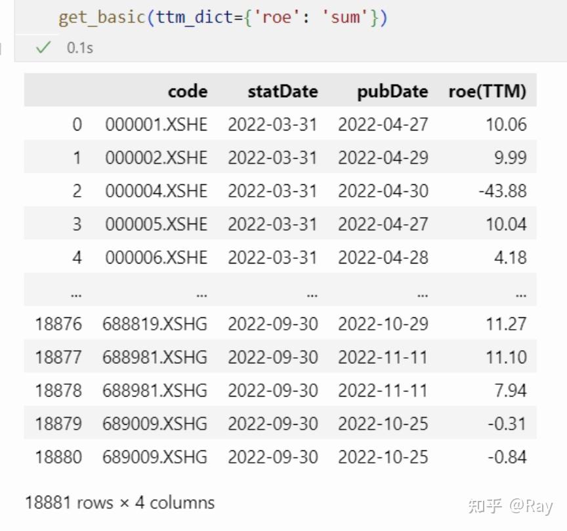The height and width of the screenshot is (531, 567).
Task: Click the 688819.XSHG code cell
Action: click(x=154, y=324)
